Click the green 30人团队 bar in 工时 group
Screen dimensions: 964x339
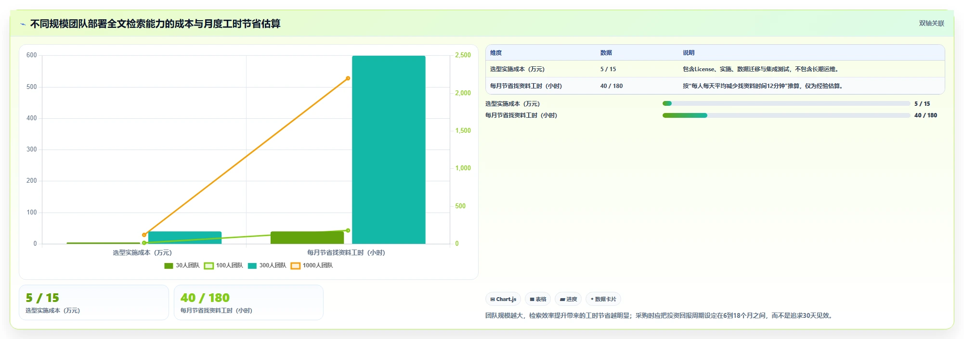[307, 238]
